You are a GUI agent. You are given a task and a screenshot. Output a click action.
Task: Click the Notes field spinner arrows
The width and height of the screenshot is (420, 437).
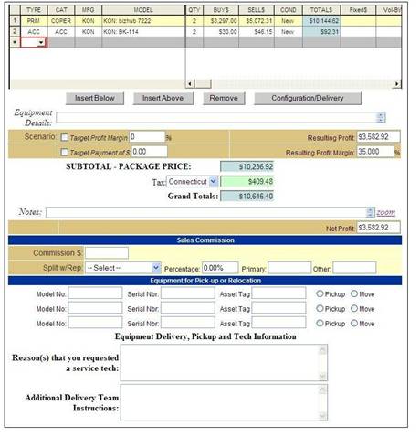coord(371,212)
